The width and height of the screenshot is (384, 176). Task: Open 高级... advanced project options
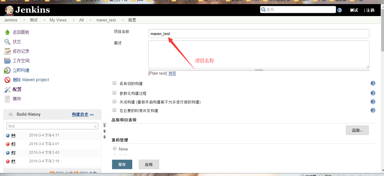(357, 130)
